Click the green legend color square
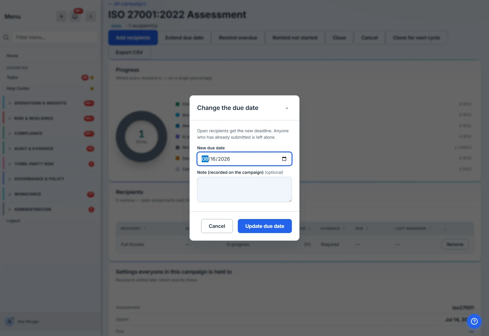The image size is (489, 336). [178, 104]
